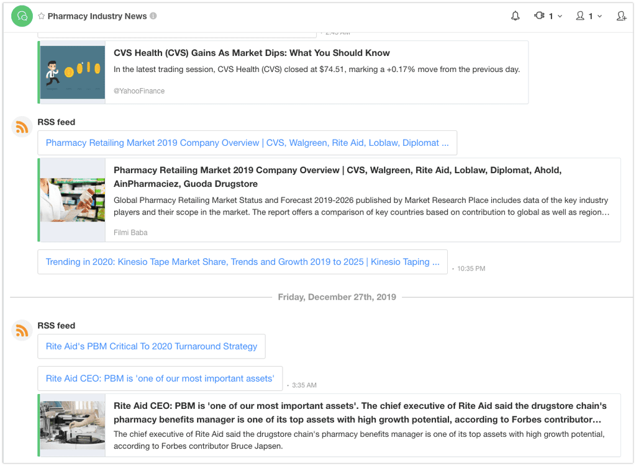The height and width of the screenshot is (466, 636).
Task: Invite a new member icon
Action: click(x=621, y=16)
